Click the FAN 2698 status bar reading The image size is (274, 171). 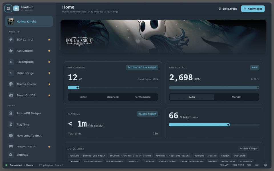(x=238, y=165)
